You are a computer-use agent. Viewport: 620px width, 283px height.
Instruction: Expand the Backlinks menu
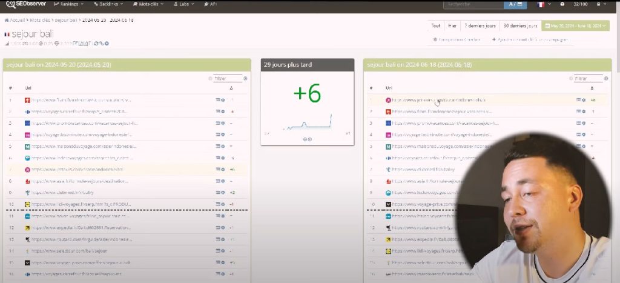(x=109, y=4)
